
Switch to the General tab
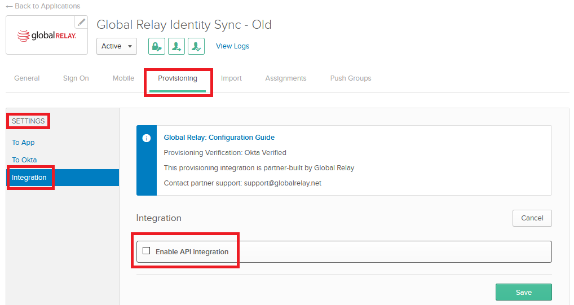pos(27,78)
